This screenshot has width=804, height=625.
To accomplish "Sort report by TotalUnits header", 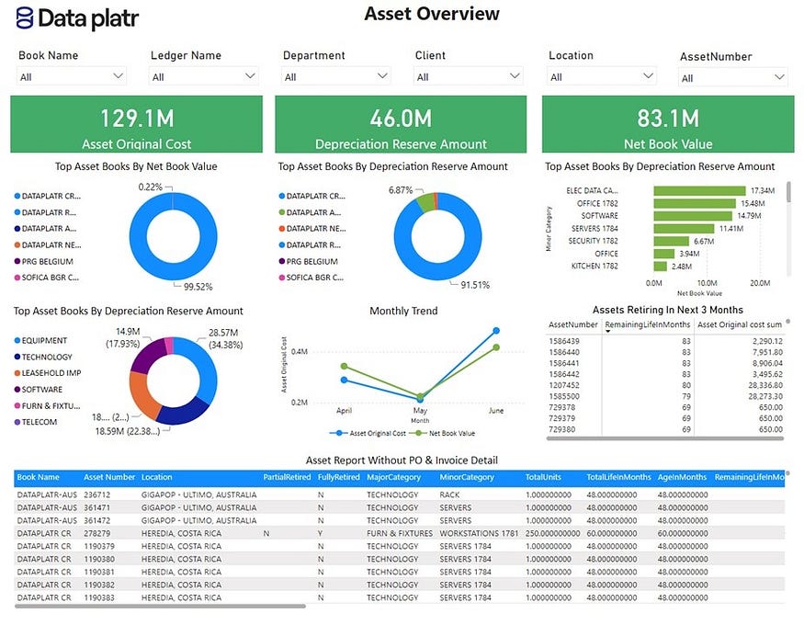I will 543,477.
